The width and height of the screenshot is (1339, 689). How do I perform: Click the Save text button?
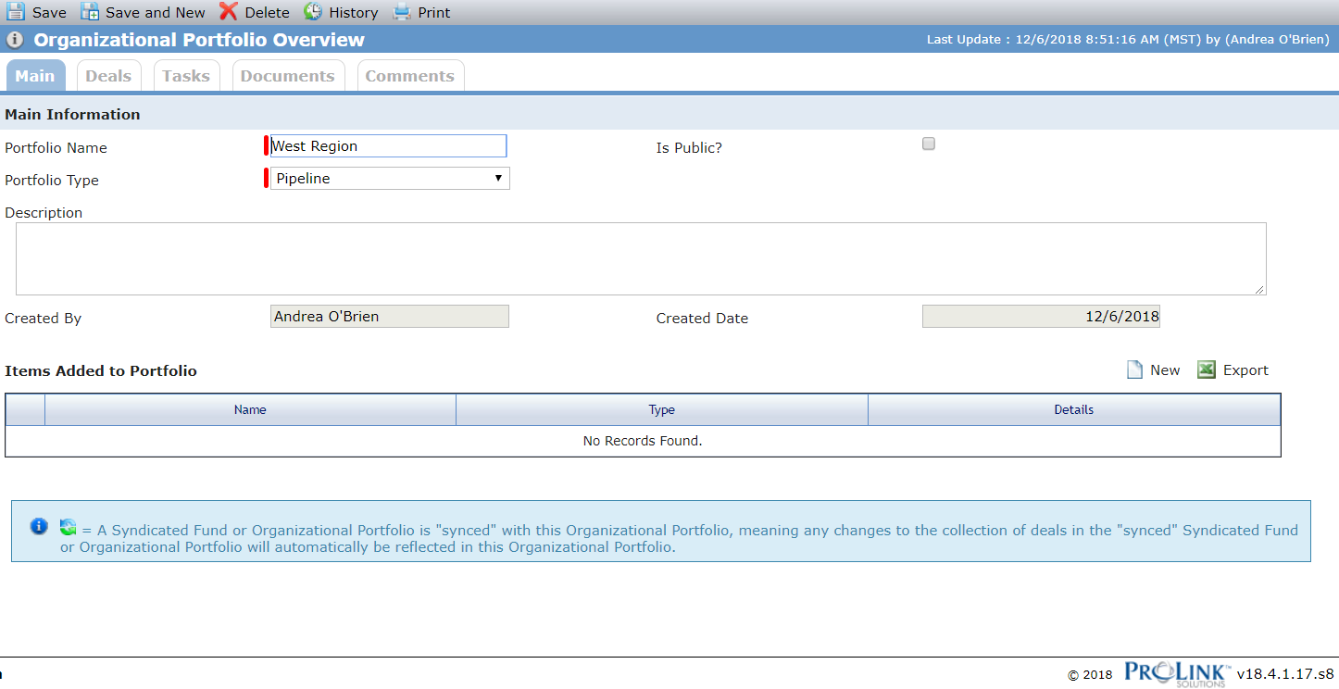pos(49,13)
